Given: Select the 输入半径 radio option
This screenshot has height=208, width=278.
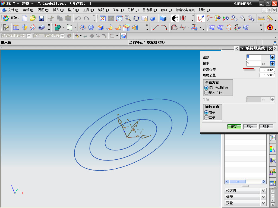Looking at the screenshot, I should pyautogui.click(x=206, y=93).
